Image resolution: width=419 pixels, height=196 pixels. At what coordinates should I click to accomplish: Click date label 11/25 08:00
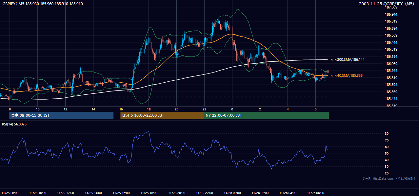(10, 193)
